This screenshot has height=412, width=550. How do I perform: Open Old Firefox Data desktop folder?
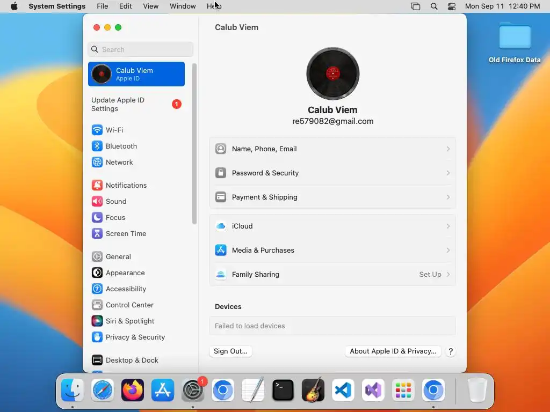click(515, 42)
